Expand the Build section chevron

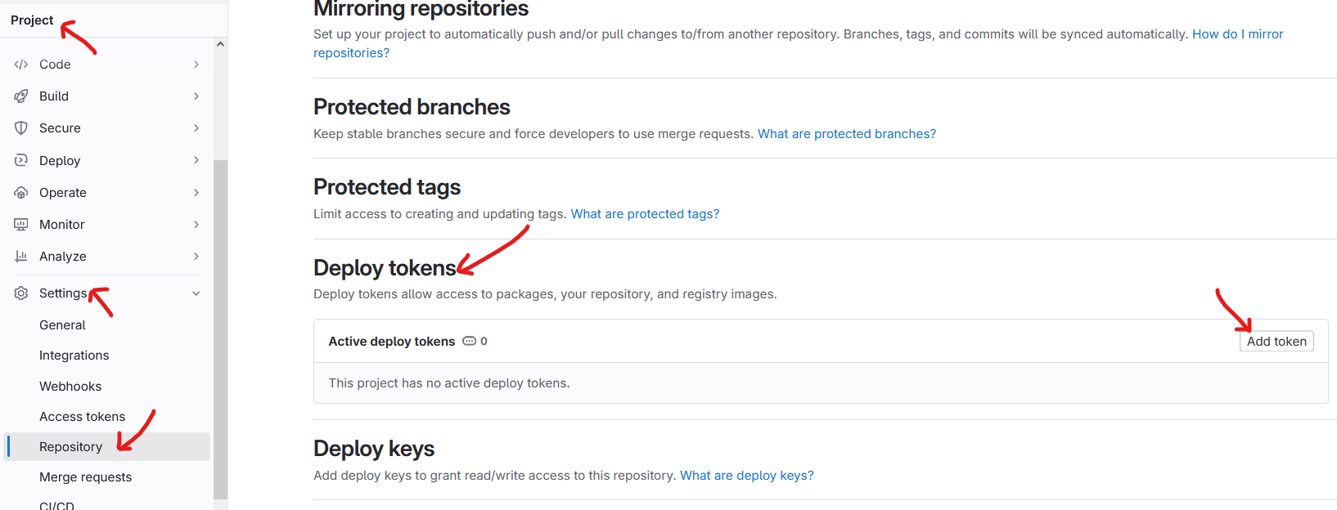click(x=196, y=96)
